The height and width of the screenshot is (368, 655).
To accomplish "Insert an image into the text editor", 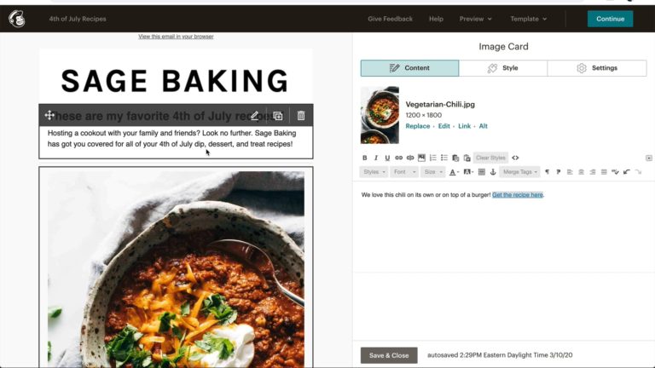I will click(421, 158).
